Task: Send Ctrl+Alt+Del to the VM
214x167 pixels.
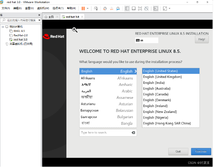Action: pos(96,8)
